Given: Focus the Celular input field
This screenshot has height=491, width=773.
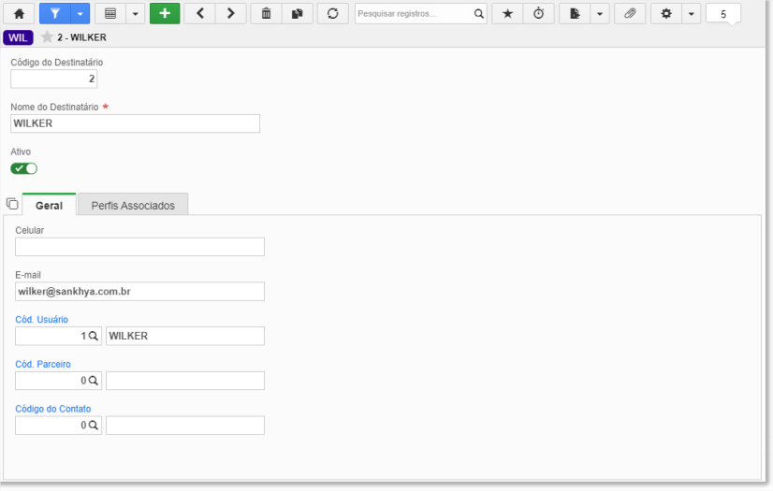Looking at the screenshot, I should pos(139,247).
